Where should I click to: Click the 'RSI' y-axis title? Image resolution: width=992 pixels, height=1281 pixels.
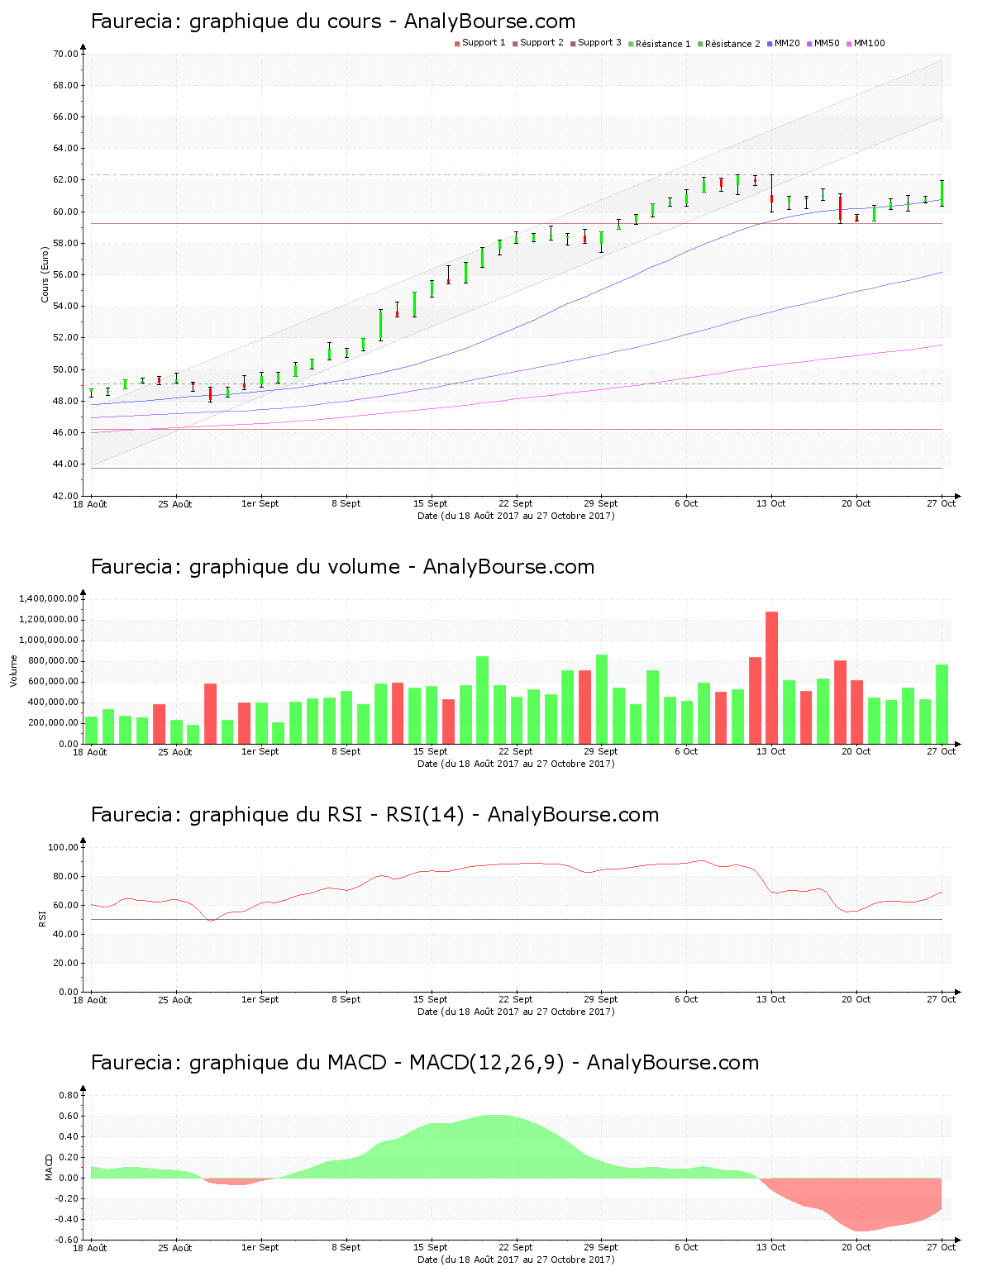(x=42, y=918)
